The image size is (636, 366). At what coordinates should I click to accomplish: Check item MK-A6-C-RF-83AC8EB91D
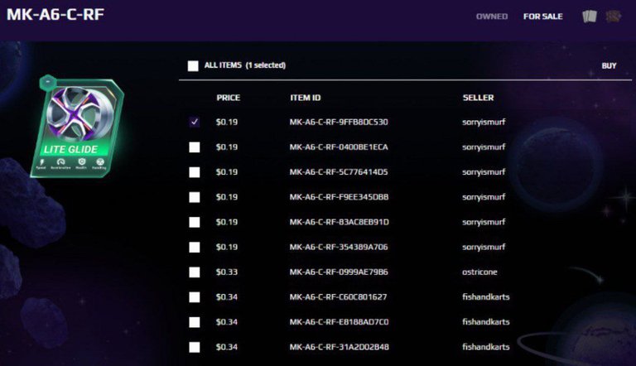pos(195,222)
